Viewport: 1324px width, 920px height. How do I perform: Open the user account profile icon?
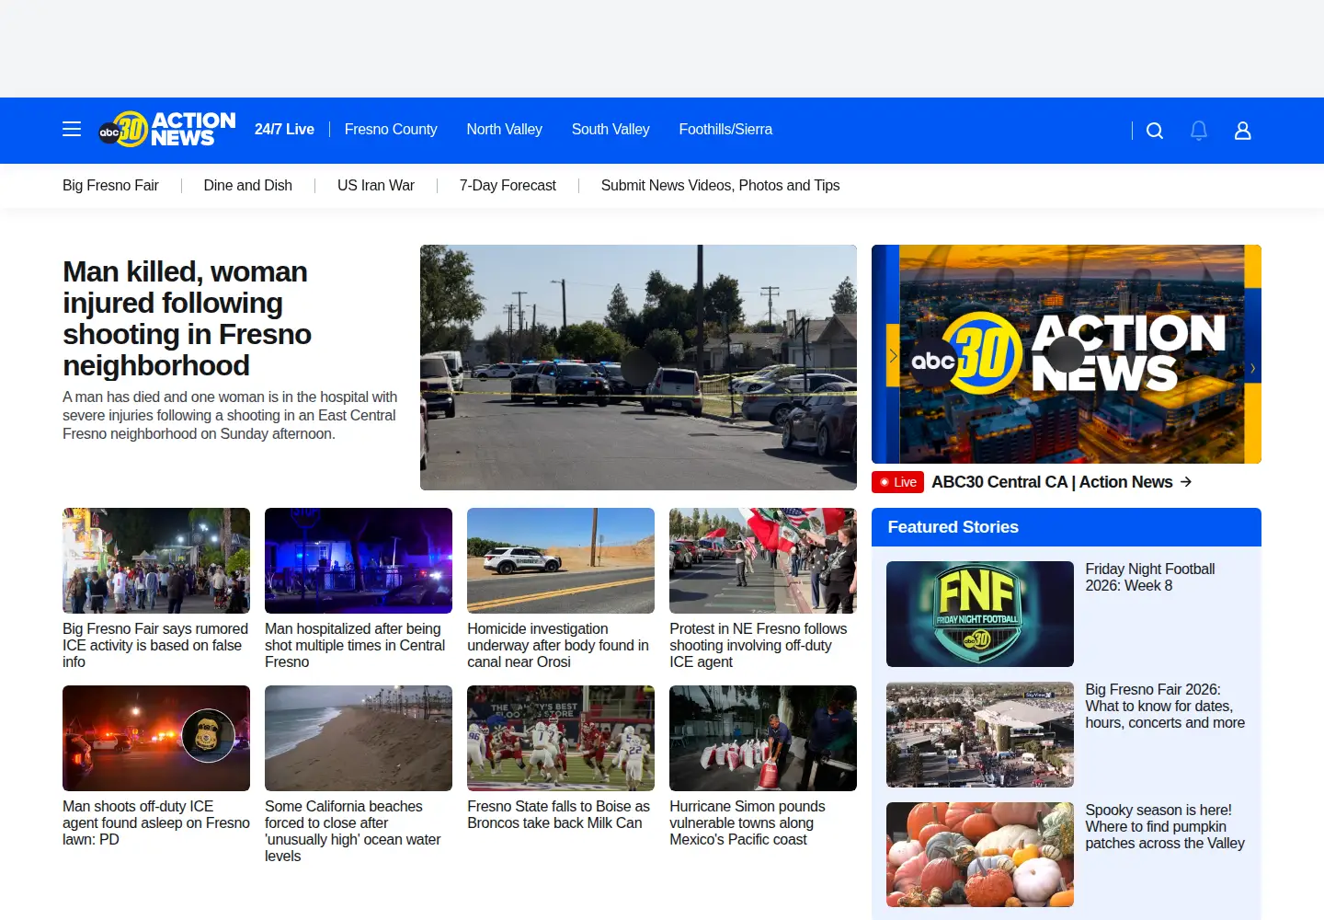point(1243,131)
